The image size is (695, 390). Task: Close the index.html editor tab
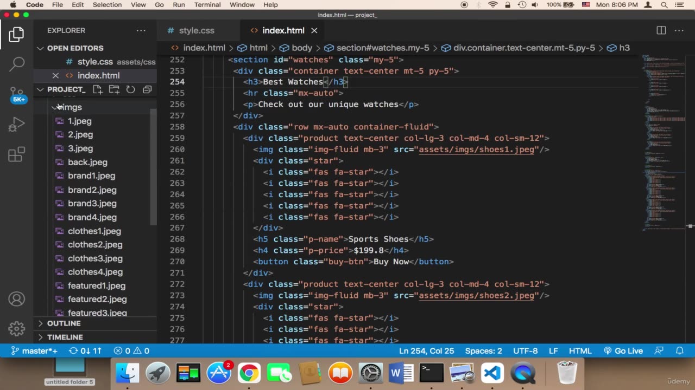pyautogui.click(x=314, y=30)
